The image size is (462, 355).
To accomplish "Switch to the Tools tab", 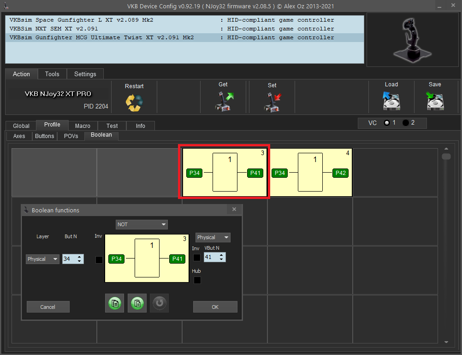I will [x=52, y=74].
